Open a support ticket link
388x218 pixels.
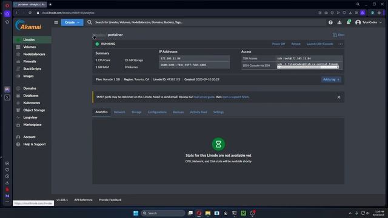tap(235, 97)
